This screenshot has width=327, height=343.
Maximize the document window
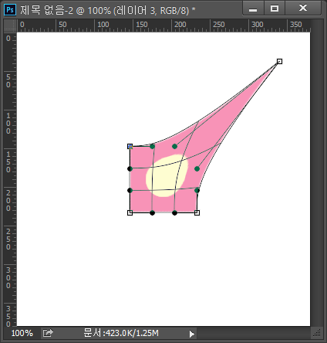click(275, 8)
